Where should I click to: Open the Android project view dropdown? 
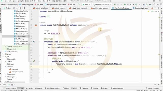click(7, 8)
